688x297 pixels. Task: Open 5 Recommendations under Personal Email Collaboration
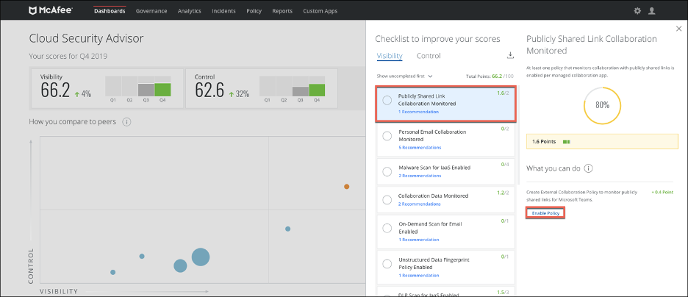420,148
